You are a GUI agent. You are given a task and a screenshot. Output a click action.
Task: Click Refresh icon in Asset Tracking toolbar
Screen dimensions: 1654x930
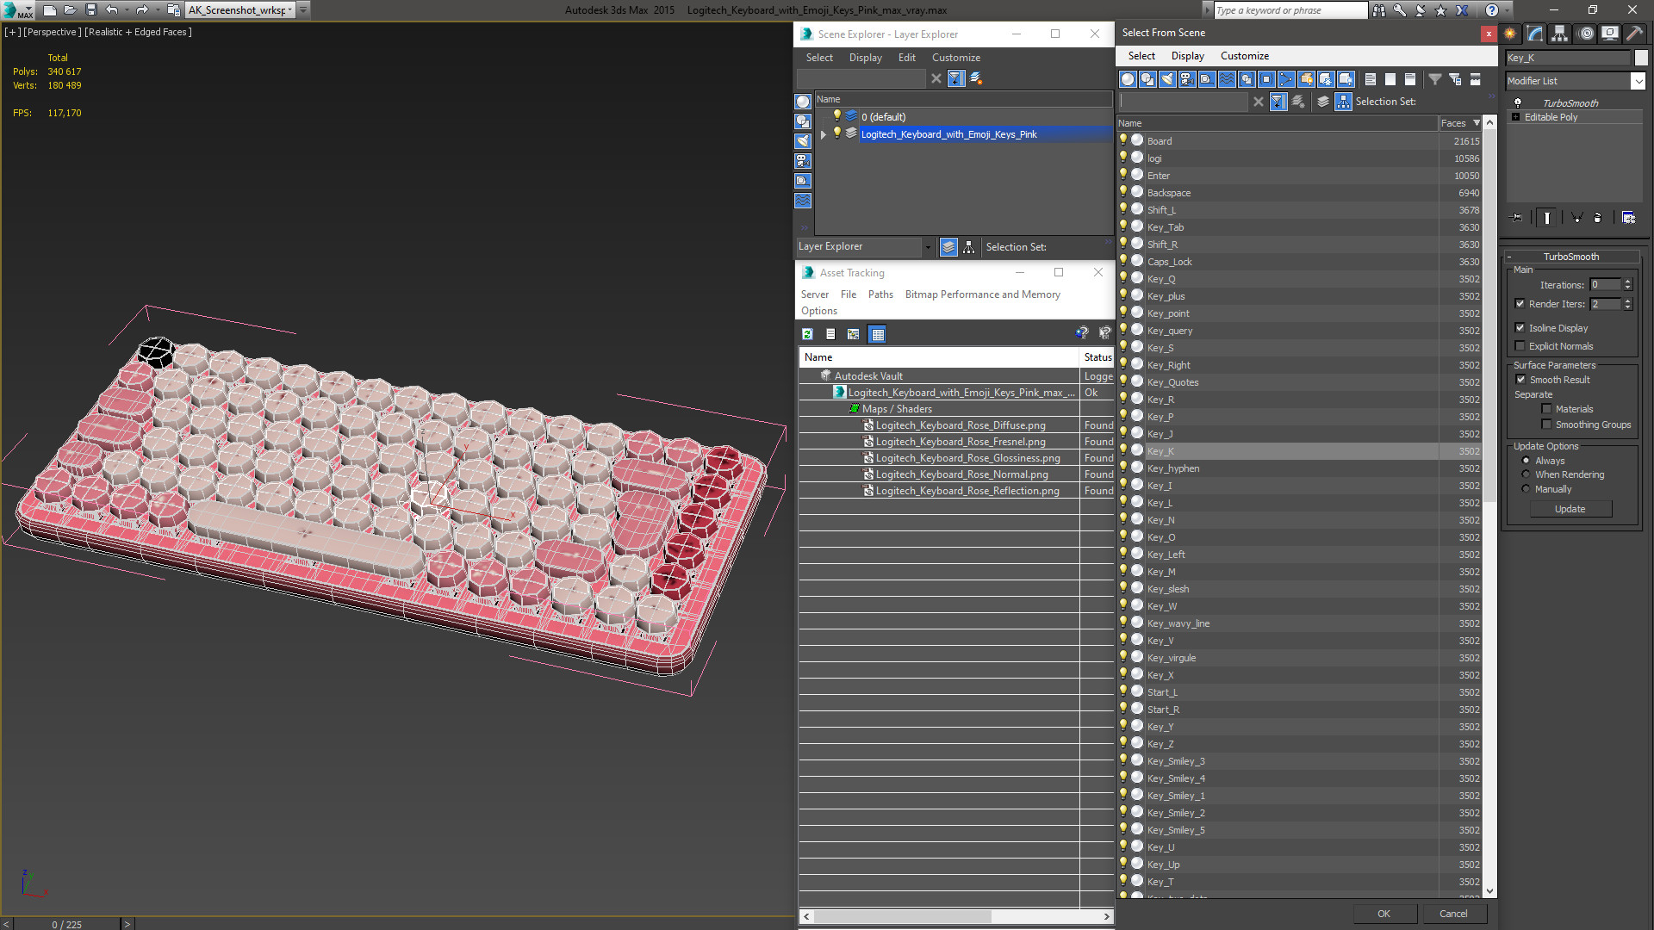click(807, 334)
